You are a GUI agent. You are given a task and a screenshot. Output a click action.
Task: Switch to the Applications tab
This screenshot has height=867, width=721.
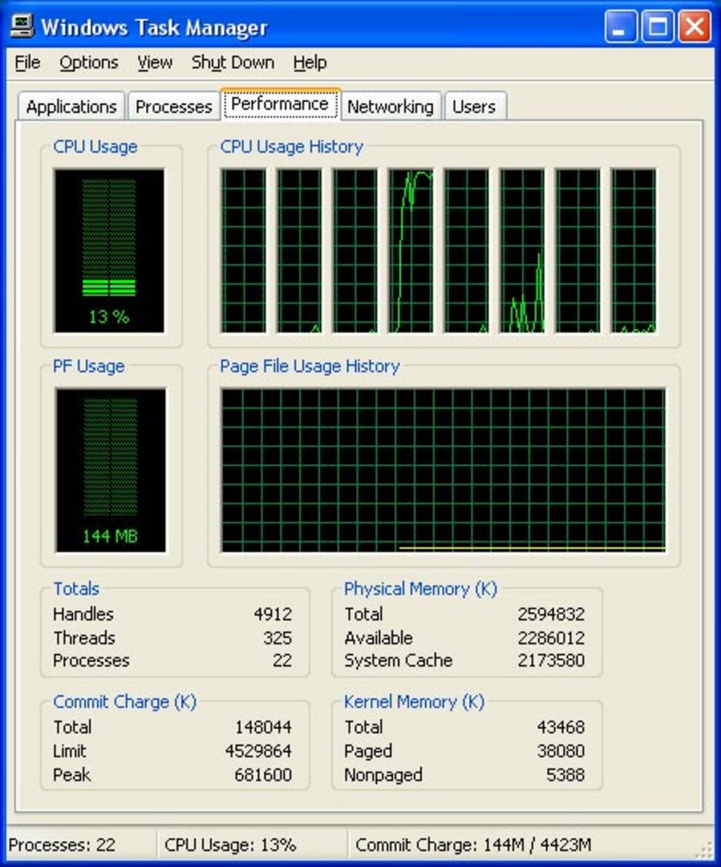pyautogui.click(x=71, y=106)
